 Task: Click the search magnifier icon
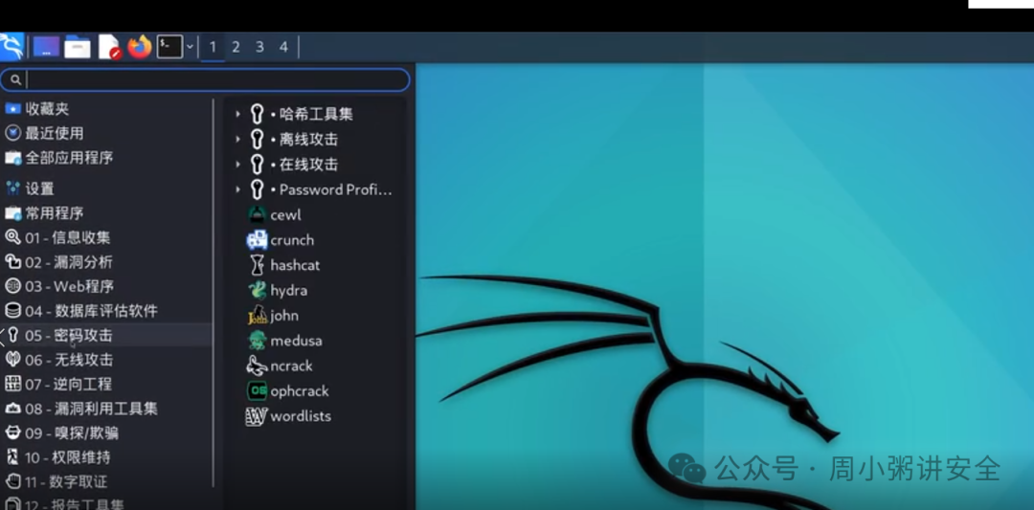16,80
